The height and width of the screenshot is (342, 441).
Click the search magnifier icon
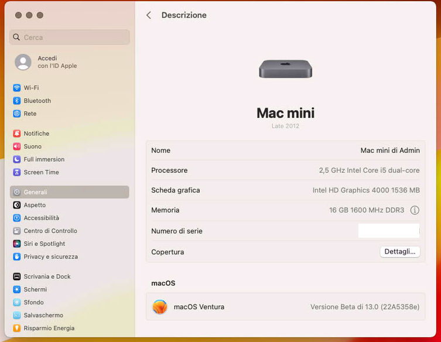click(16, 37)
